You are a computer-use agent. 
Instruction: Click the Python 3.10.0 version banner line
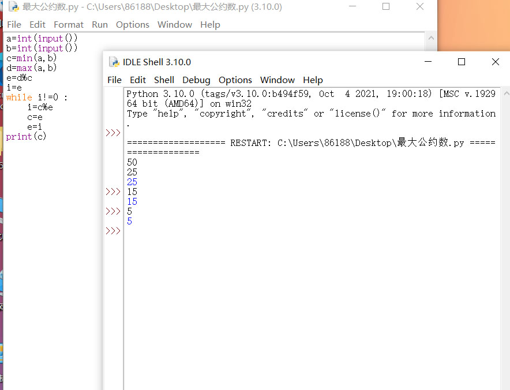pos(311,94)
